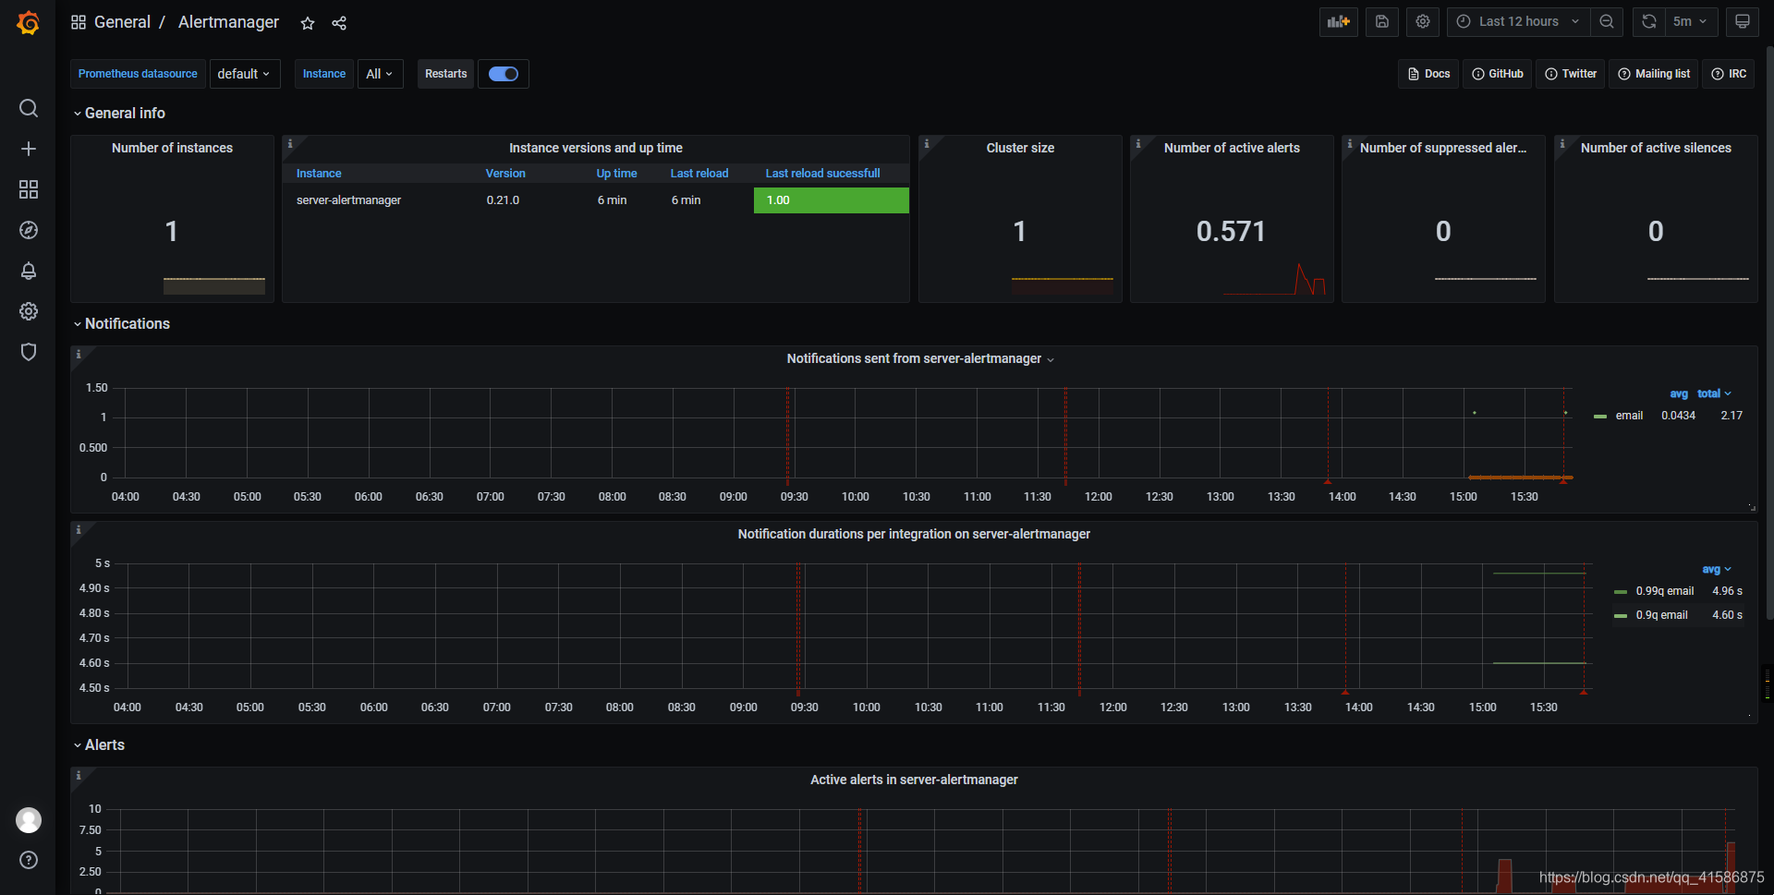1774x895 pixels.
Task: Click the avg column header in Notifications legend
Action: coord(1679,393)
